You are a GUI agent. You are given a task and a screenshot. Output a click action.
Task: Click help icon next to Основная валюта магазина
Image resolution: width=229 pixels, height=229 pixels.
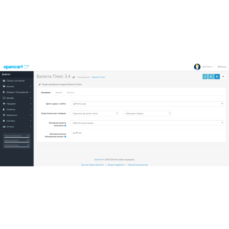[65, 125]
